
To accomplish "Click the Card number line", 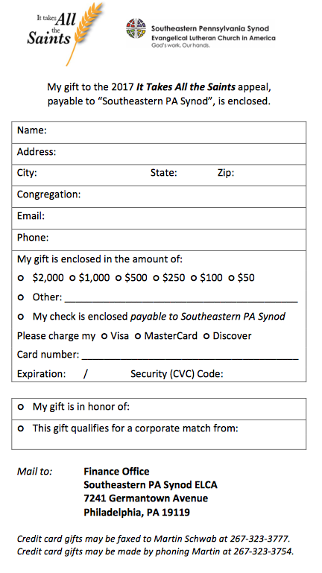I will [190, 355].
